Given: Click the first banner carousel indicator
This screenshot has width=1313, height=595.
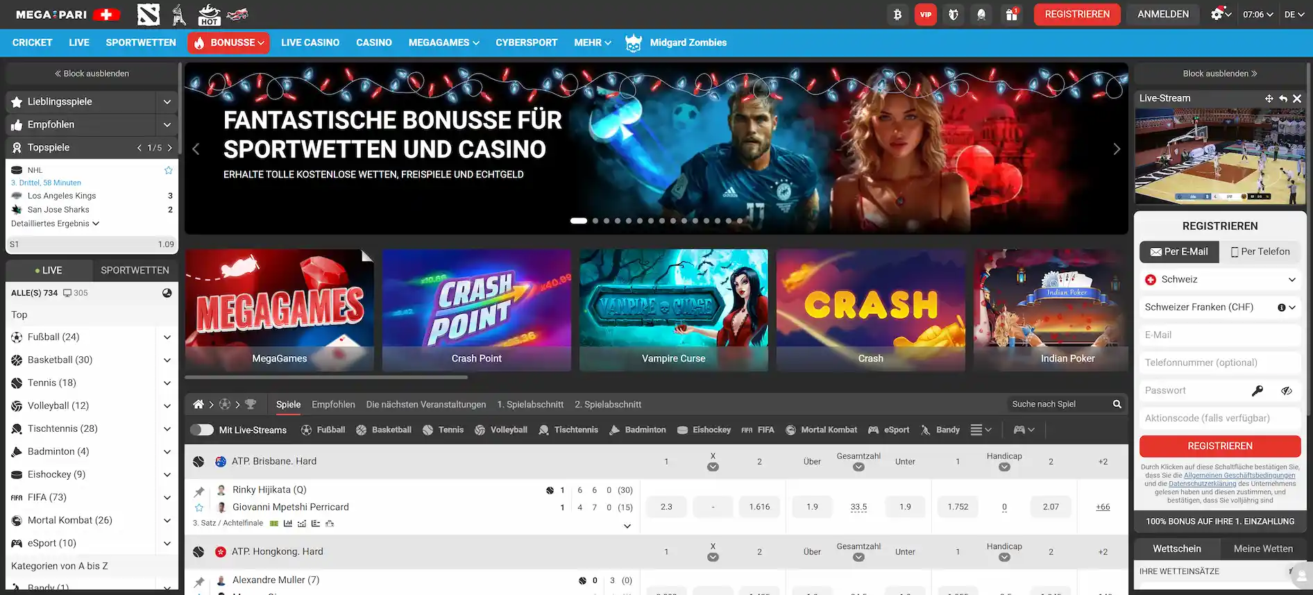Looking at the screenshot, I should click(x=578, y=221).
